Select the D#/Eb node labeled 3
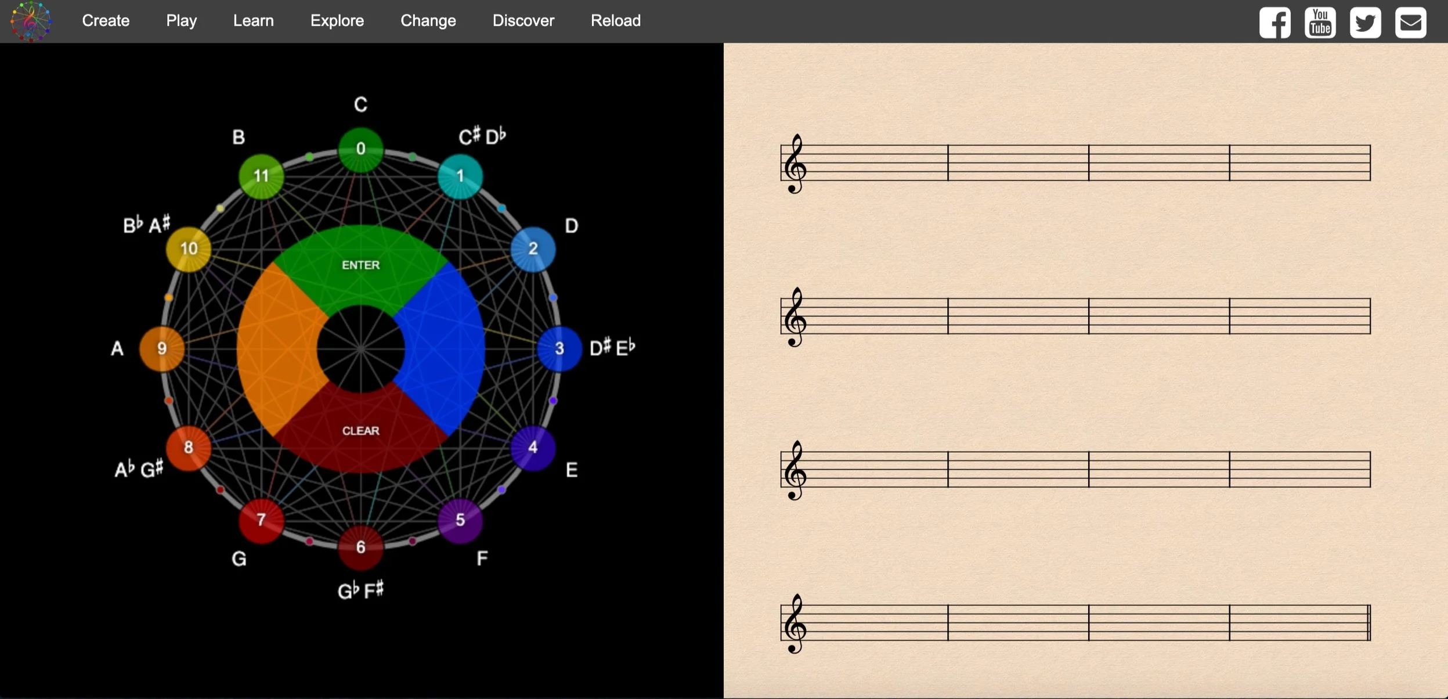Image resolution: width=1448 pixels, height=699 pixels. click(x=558, y=348)
